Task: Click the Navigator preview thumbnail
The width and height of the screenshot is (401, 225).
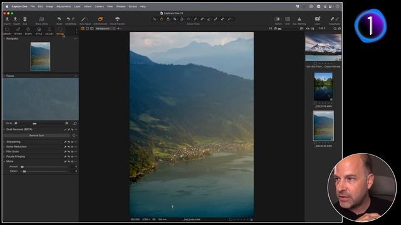Action: pos(40,57)
